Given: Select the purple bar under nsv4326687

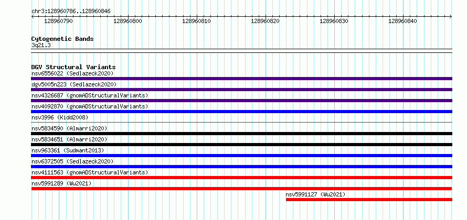Looking at the screenshot, I should click(241, 101).
